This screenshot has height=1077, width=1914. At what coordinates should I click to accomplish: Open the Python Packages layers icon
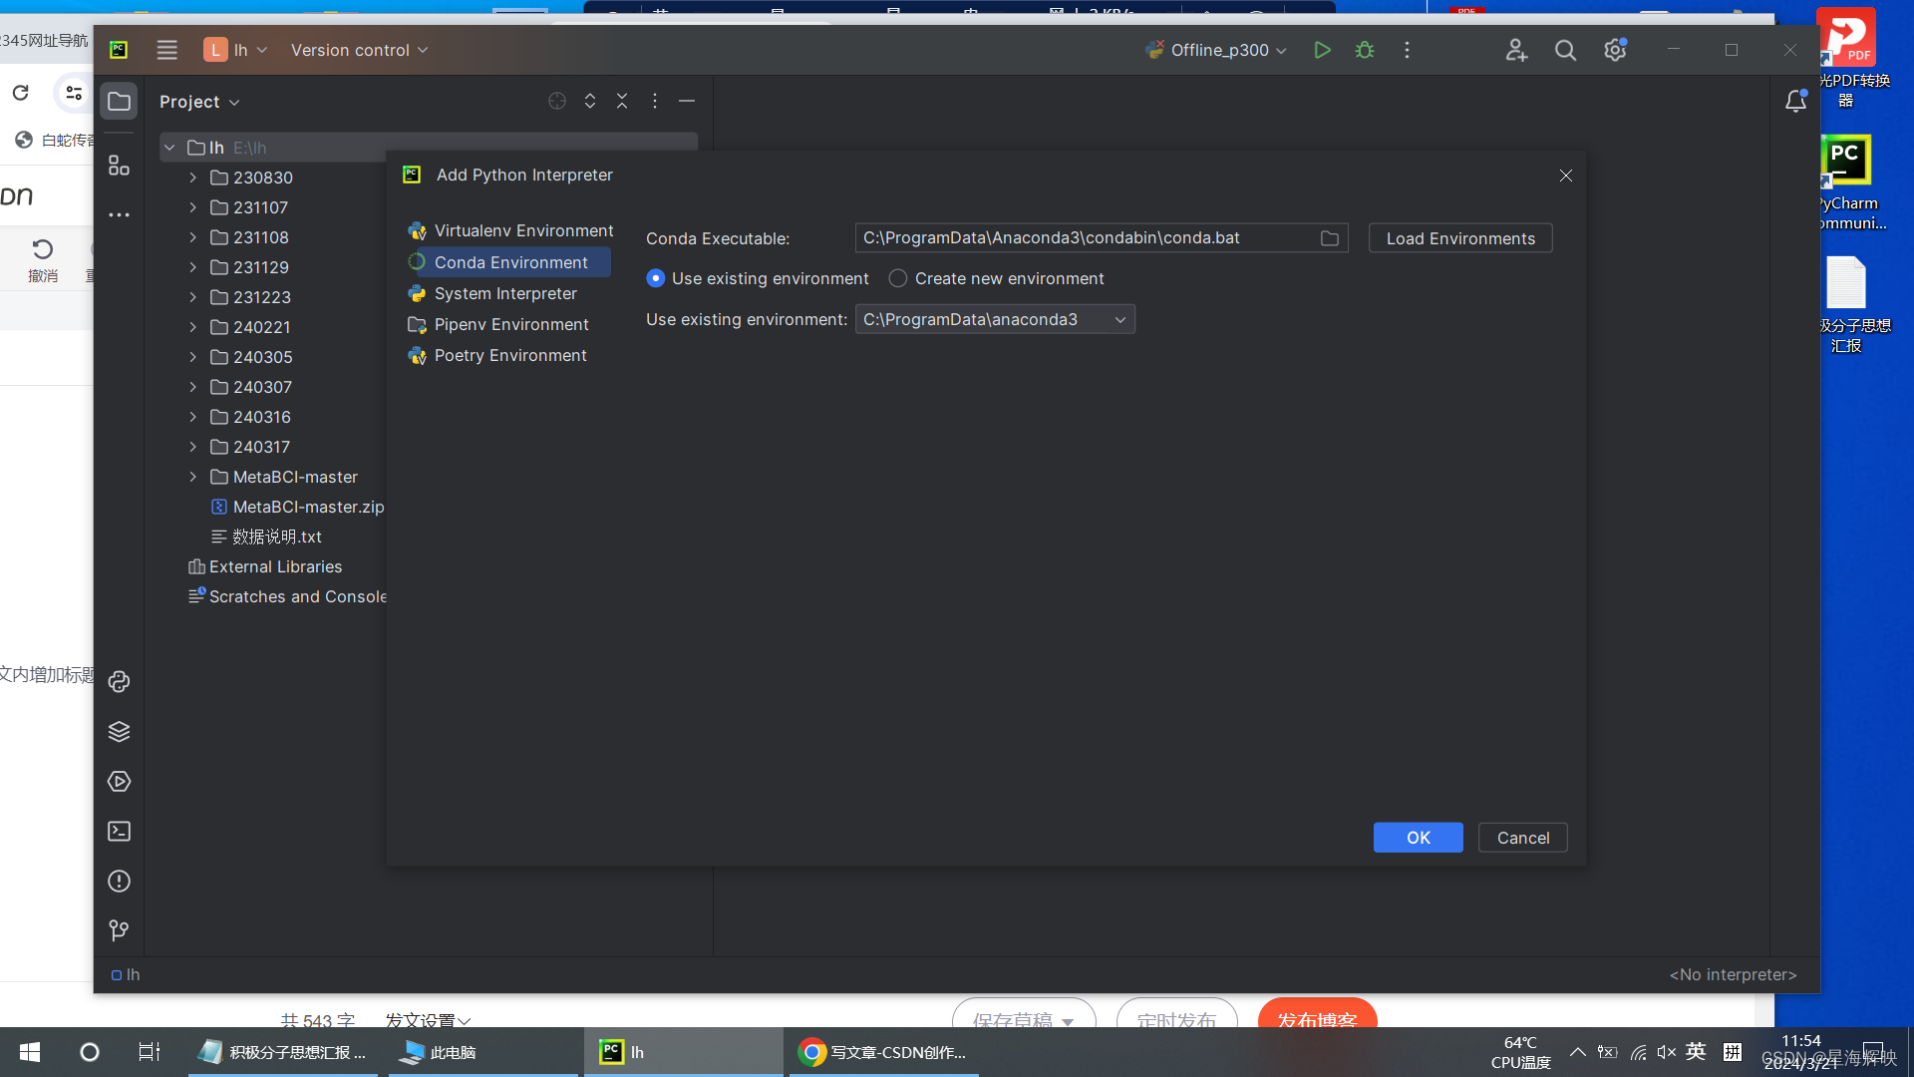(x=119, y=732)
